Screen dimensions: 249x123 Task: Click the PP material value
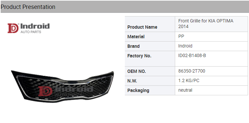click(x=181, y=37)
